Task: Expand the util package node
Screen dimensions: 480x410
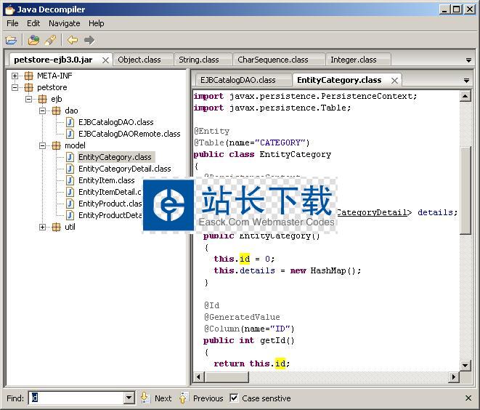Action: (x=43, y=227)
